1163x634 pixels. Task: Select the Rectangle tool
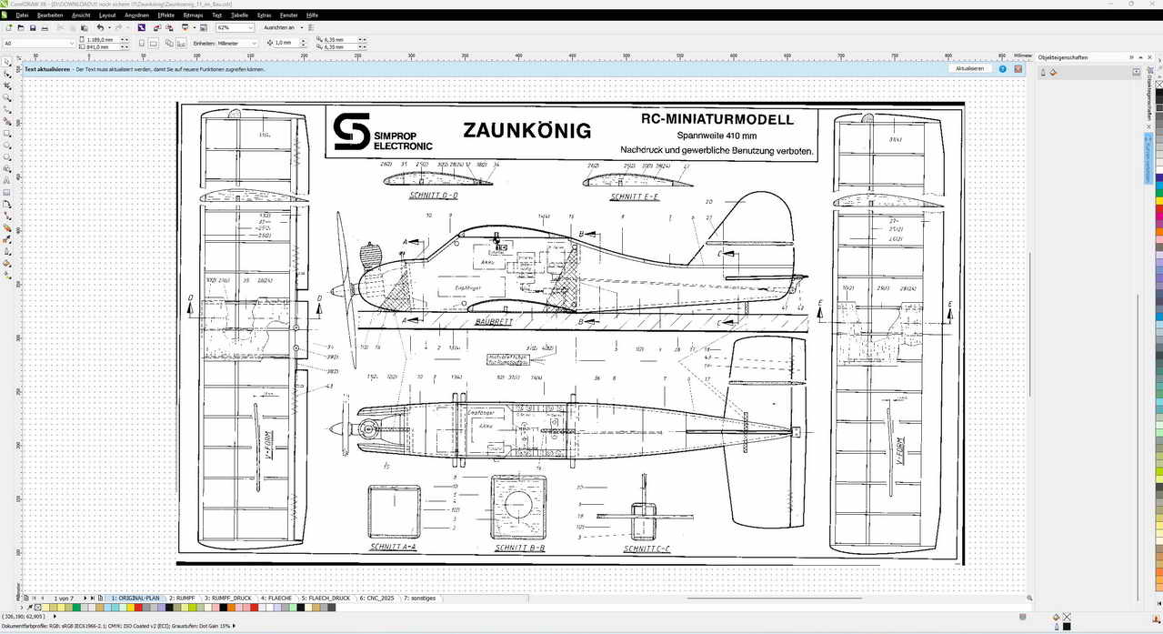[x=7, y=134]
